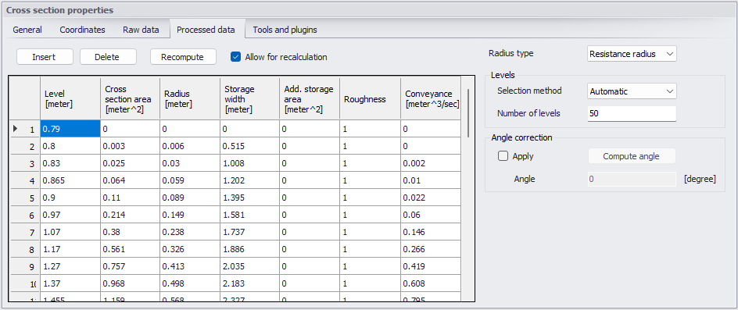The width and height of the screenshot is (738, 310).
Task: Select row header 8
Action: click(25, 249)
